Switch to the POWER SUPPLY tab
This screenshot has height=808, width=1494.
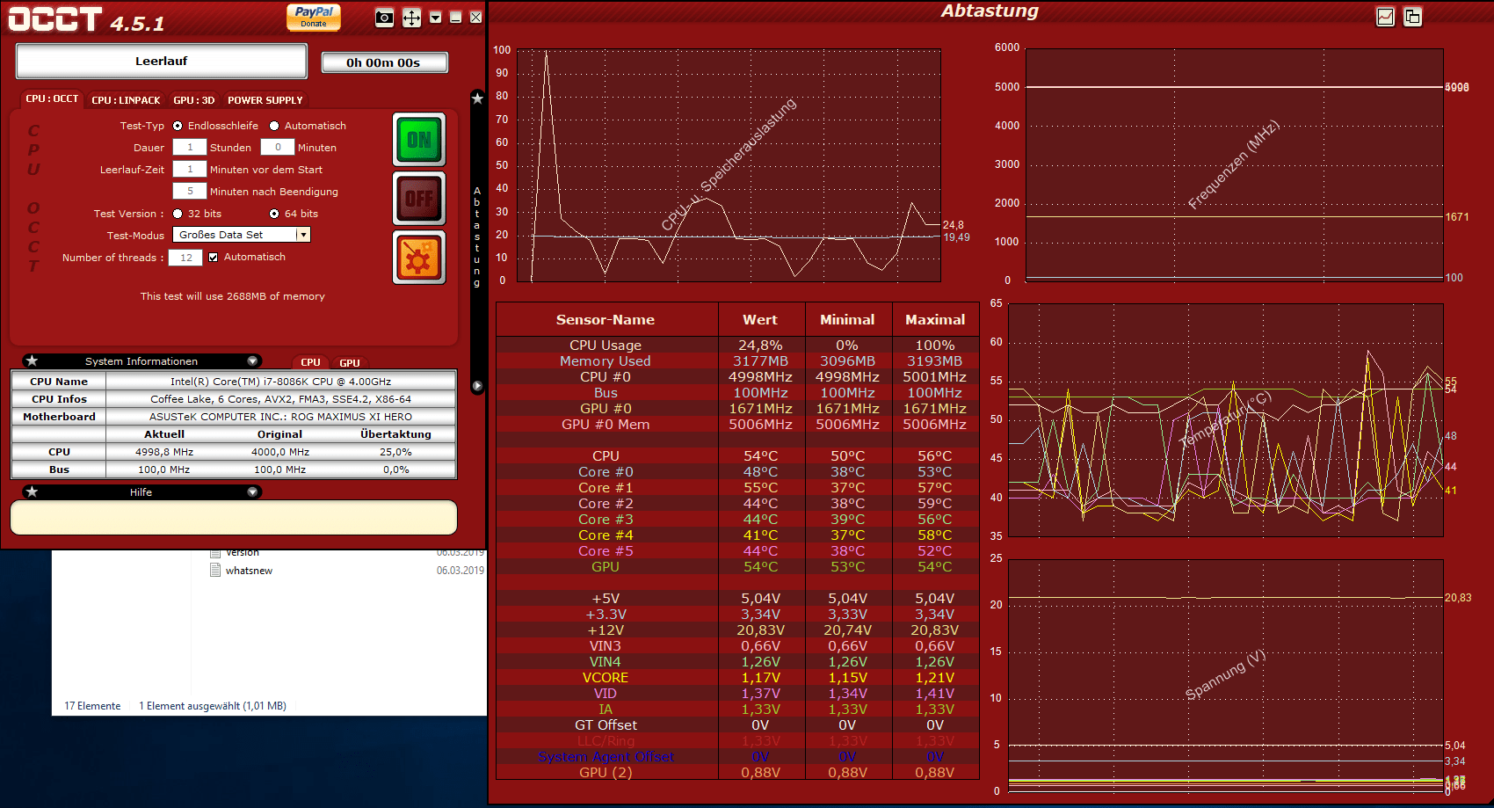(265, 100)
